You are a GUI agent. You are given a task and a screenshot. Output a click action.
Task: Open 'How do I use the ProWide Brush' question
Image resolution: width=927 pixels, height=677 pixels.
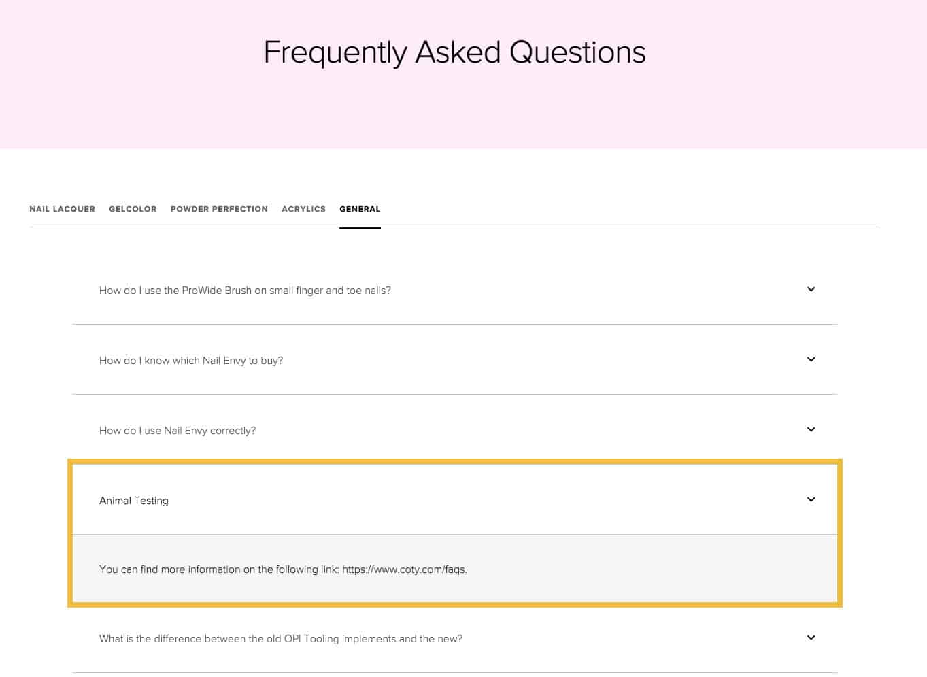[x=245, y=291]
